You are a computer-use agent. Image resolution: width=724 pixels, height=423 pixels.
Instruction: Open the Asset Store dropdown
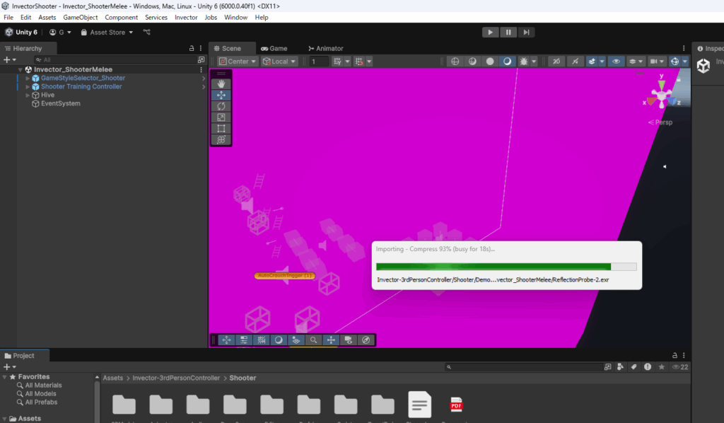107,33
